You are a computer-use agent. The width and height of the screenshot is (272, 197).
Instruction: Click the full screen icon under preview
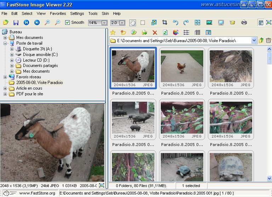pos(102,186)
